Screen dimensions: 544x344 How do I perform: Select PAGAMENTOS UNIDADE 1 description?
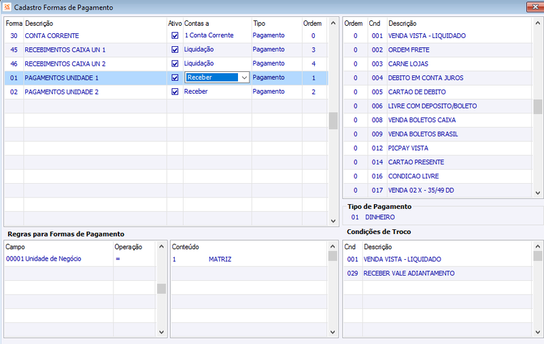click(61, 78)
